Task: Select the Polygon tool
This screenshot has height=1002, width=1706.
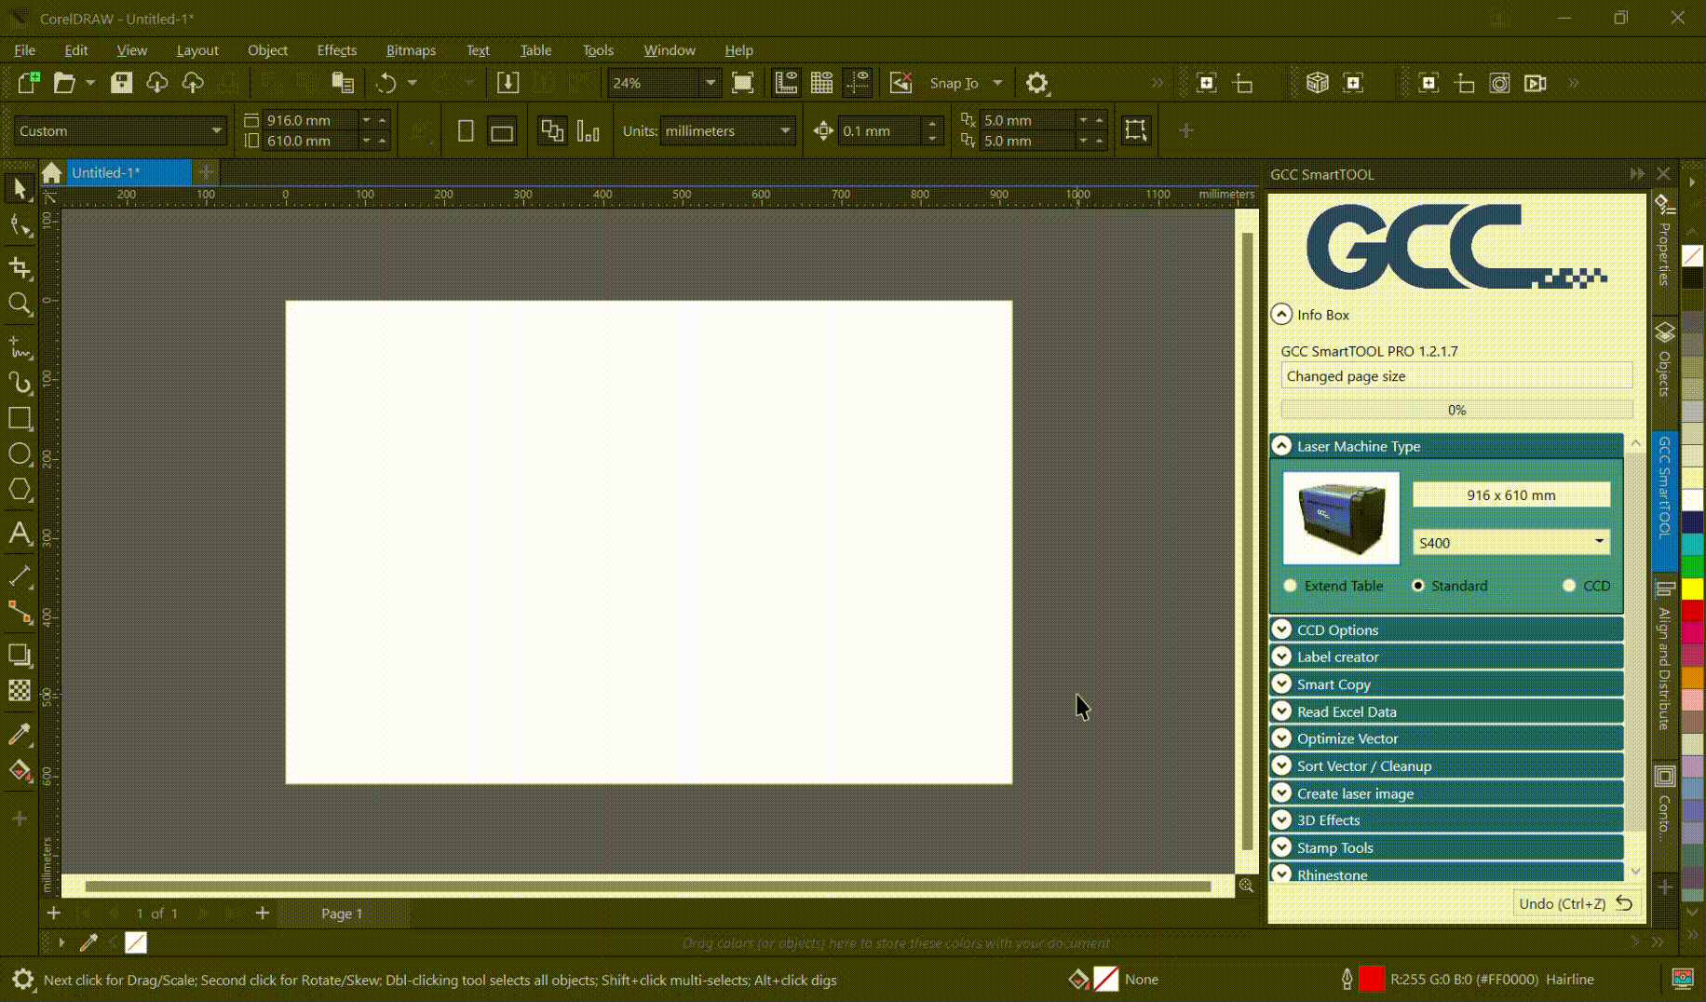Action: click(x=20, y=490)
